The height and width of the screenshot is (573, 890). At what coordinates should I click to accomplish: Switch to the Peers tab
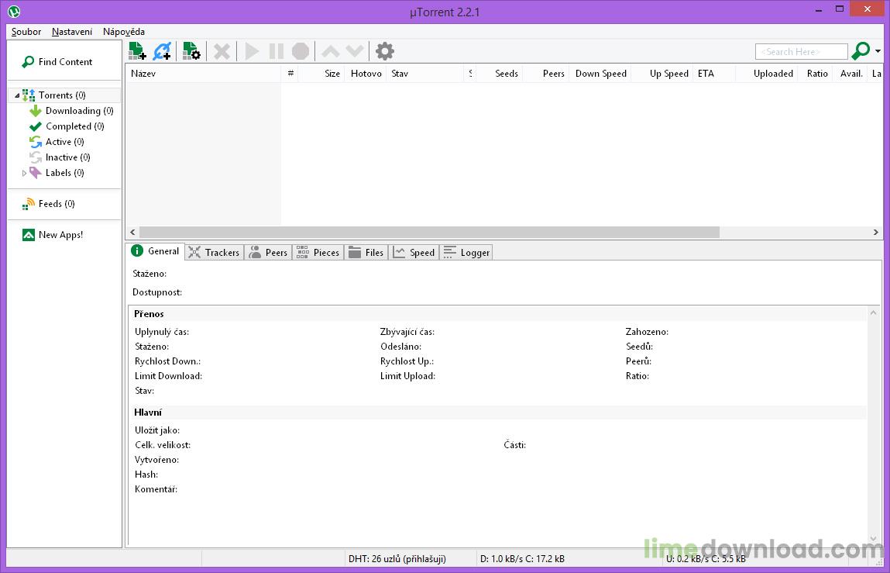click(268, 252)
